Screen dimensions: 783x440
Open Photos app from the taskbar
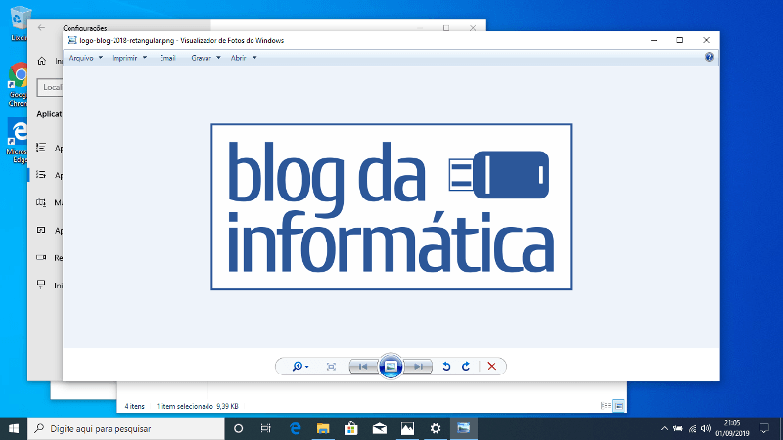click(407, 428)
